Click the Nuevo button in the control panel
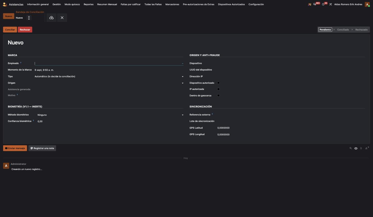 [x=9, y=16]
